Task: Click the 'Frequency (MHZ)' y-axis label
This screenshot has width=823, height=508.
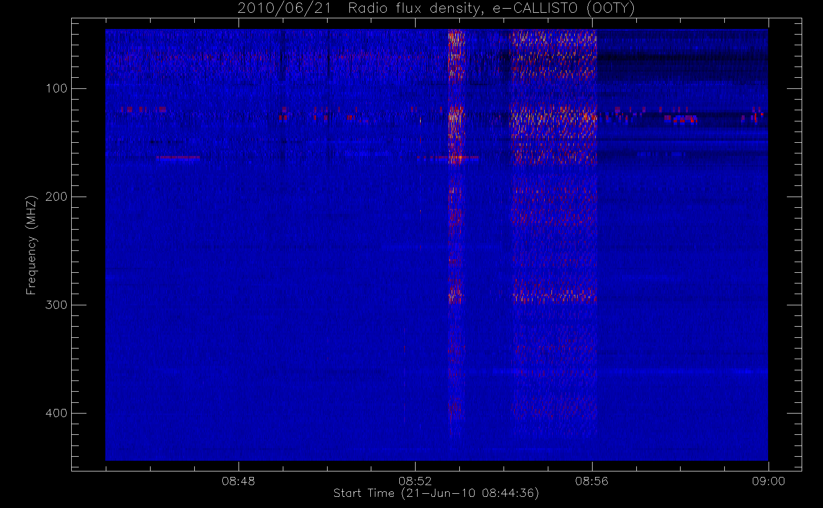Action: point(32,245)
